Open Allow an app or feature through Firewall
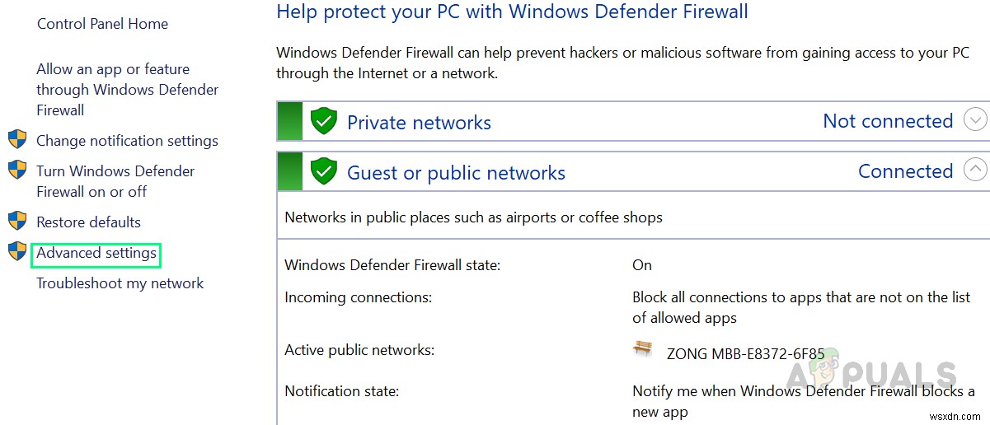The image size is (990, 425). coord(127,90)
